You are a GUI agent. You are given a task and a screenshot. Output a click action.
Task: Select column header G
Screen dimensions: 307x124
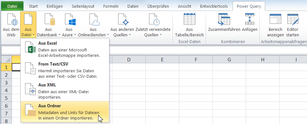[229, 59]
